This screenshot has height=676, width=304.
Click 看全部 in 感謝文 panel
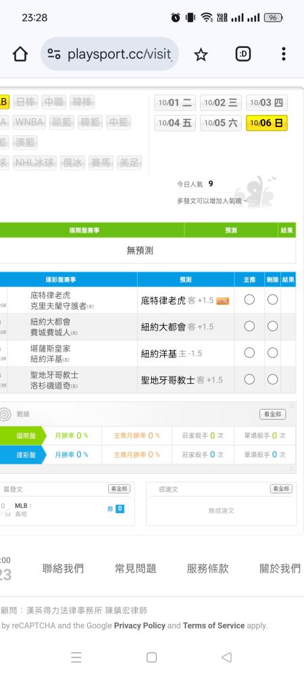tap(281, 489)
